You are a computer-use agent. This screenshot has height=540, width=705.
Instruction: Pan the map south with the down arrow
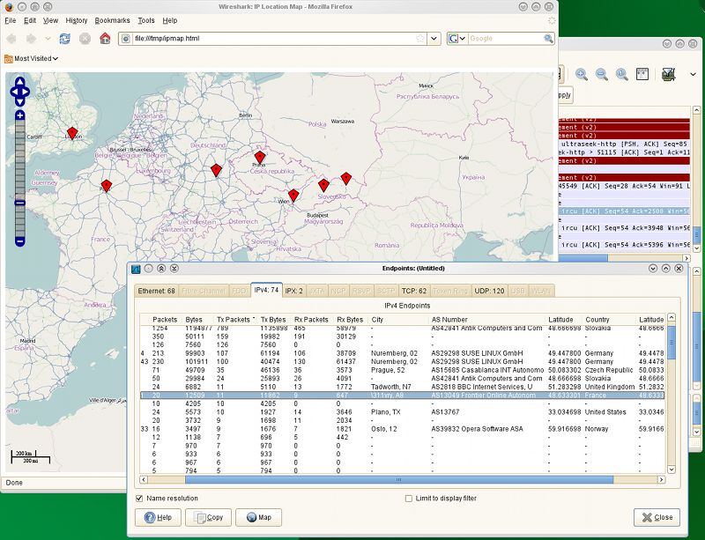point(19,102)
